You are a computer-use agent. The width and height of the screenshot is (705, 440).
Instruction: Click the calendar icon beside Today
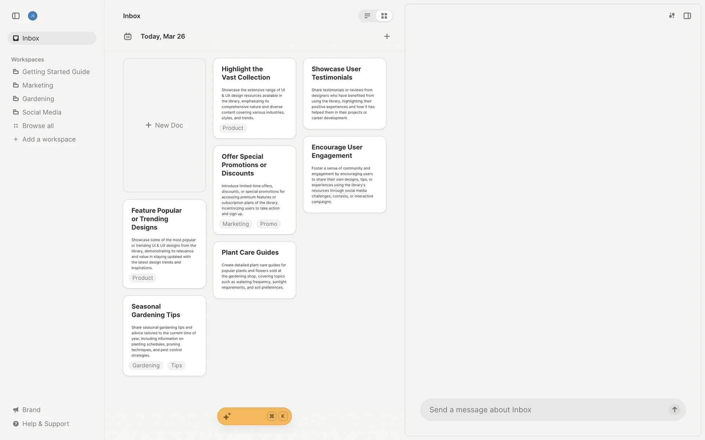click(x=127, y=36)
